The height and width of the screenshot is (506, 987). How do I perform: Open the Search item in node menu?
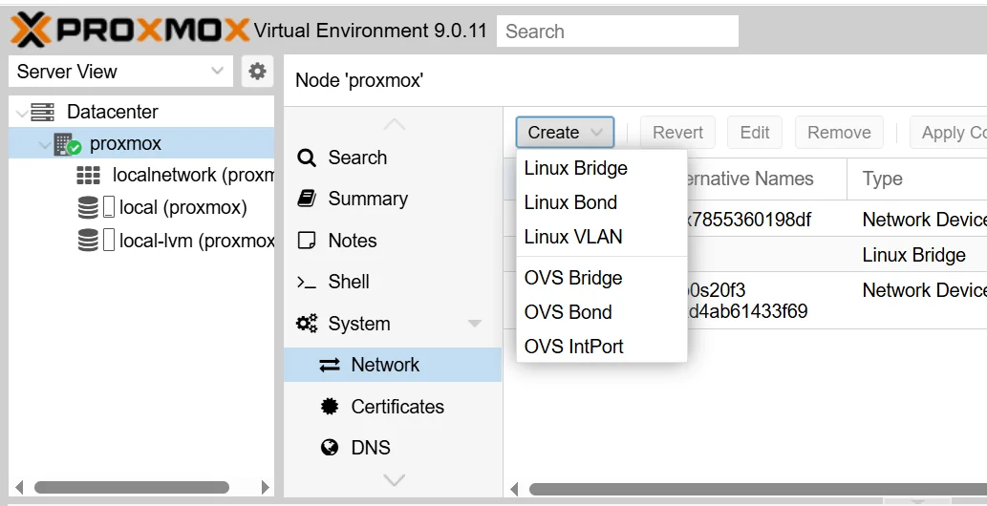point(393,158)
